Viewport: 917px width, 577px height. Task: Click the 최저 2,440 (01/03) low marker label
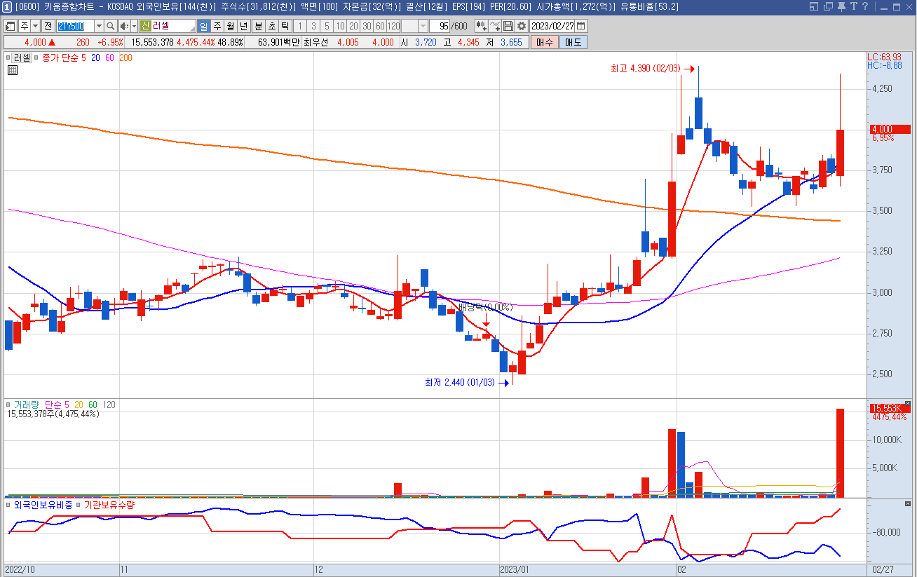pos(459,383)
